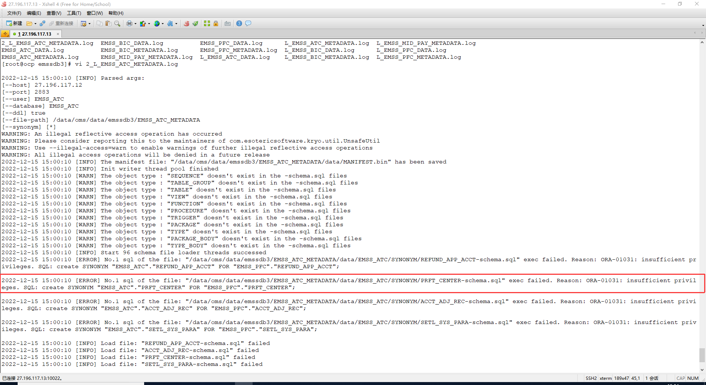Screen dimensions: 706x385
Task: Click the Xshell application icon in title bar
Action: [4, 4]
